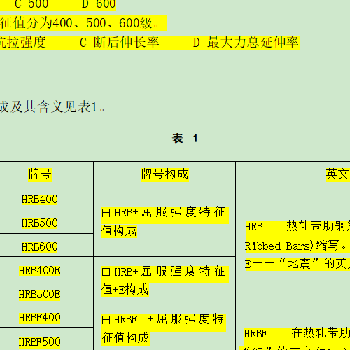Click the table cell 'HRB500E'
This screenshot has width=350, height=350.
[x=39, y=295]
